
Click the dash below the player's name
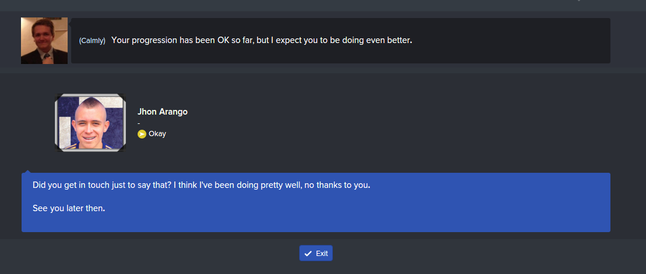139,123
